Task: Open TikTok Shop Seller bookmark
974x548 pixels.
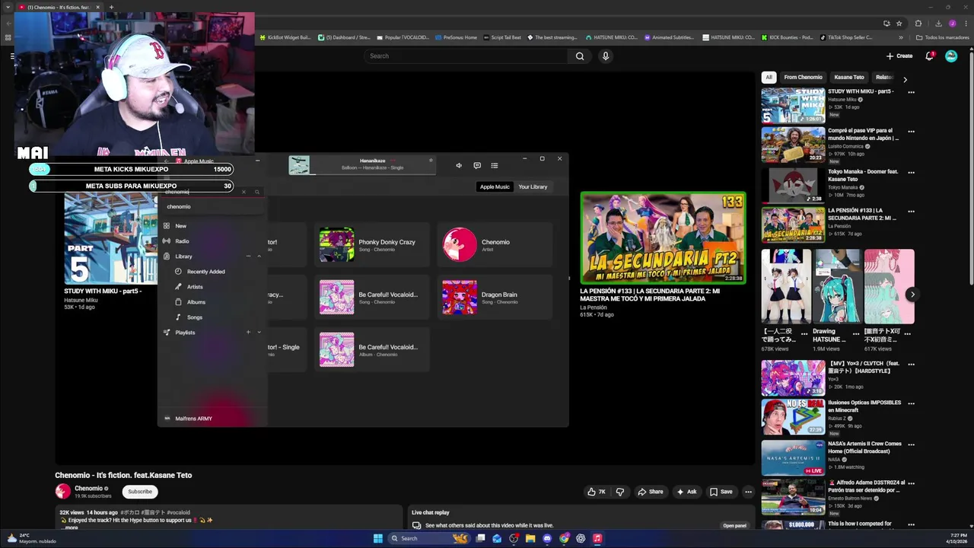Action: tap(846, 37)
